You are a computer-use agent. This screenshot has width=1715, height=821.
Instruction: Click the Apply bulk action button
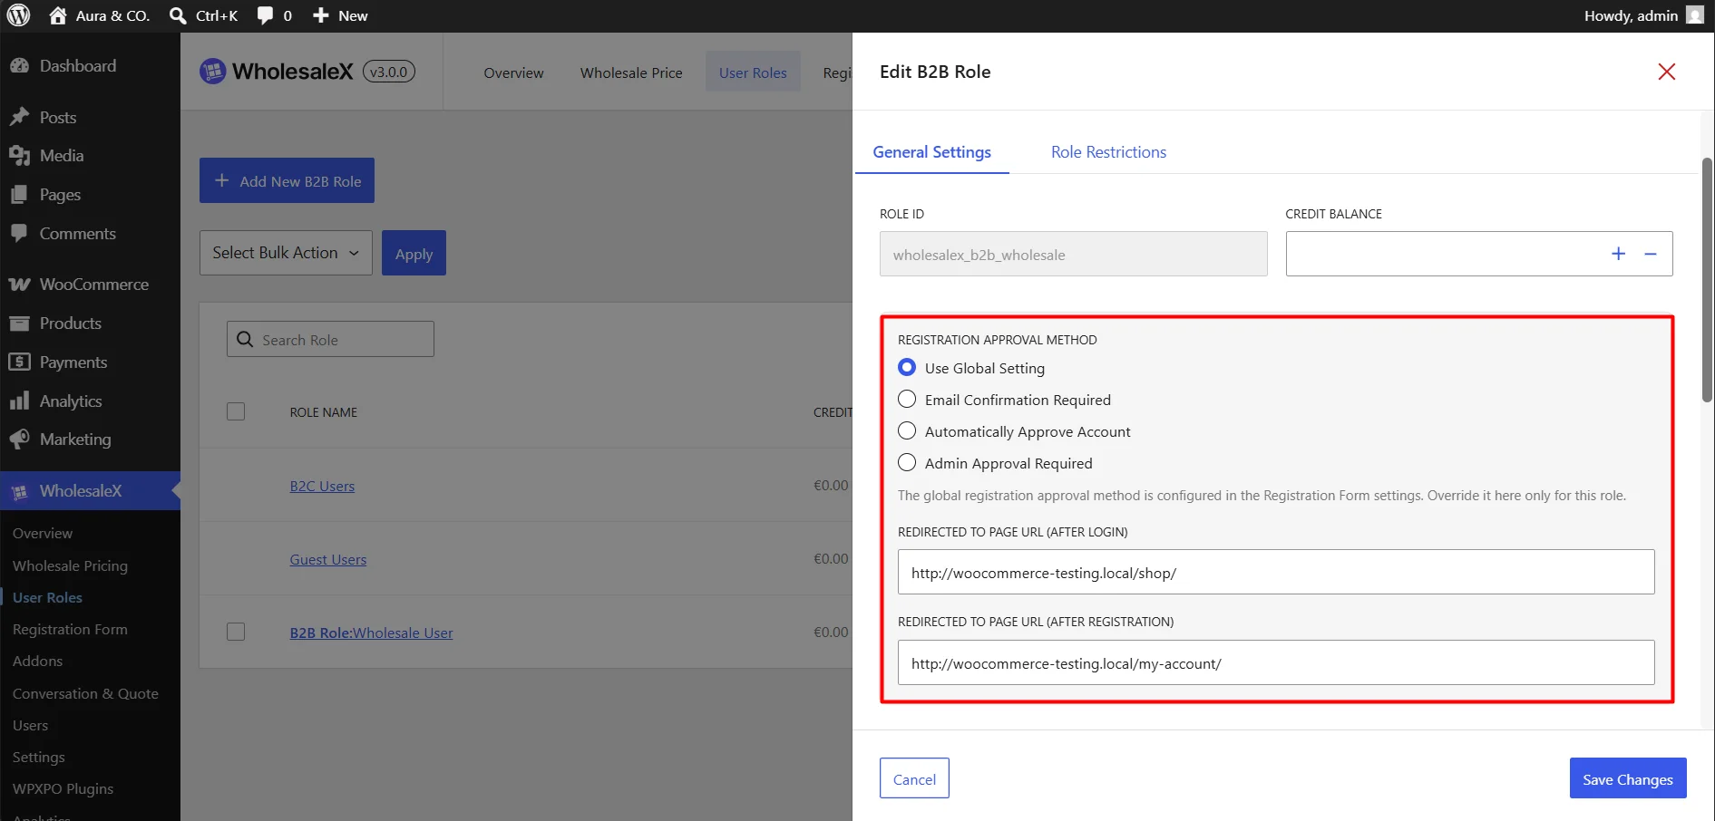pyautogui.click(x=414, y=254)
